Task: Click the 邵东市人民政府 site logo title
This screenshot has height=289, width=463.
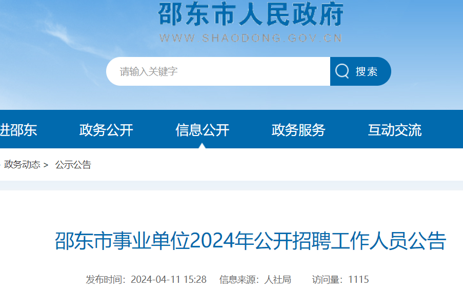Action: pyautogui.click(x=251, y=15)
